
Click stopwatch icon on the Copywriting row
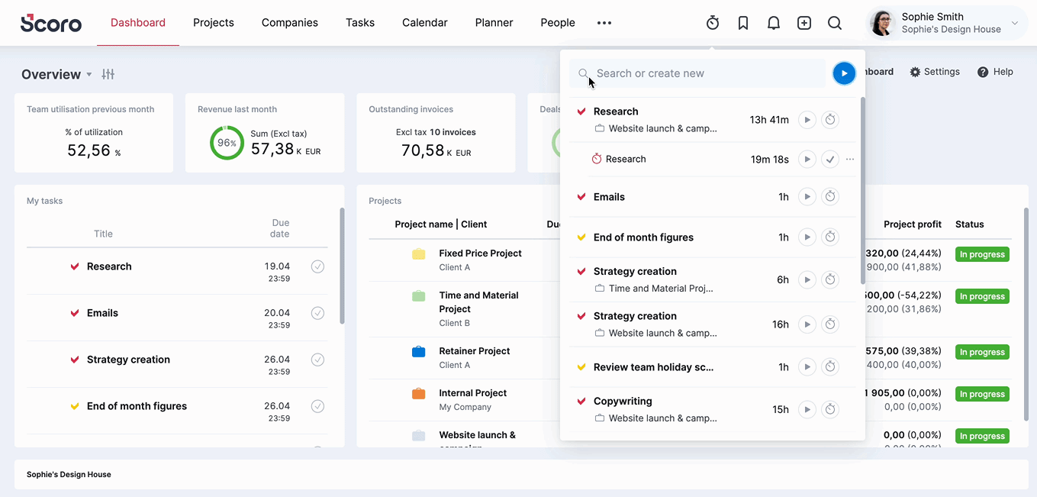pos(830,410)
